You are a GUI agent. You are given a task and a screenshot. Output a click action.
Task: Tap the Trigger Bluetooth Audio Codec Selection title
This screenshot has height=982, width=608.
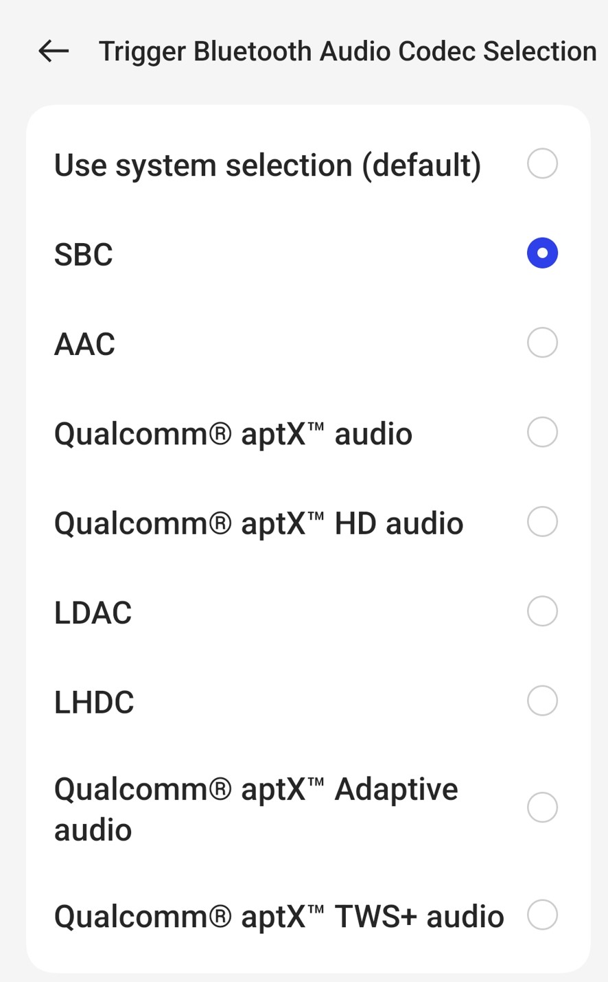pos(347,52)
